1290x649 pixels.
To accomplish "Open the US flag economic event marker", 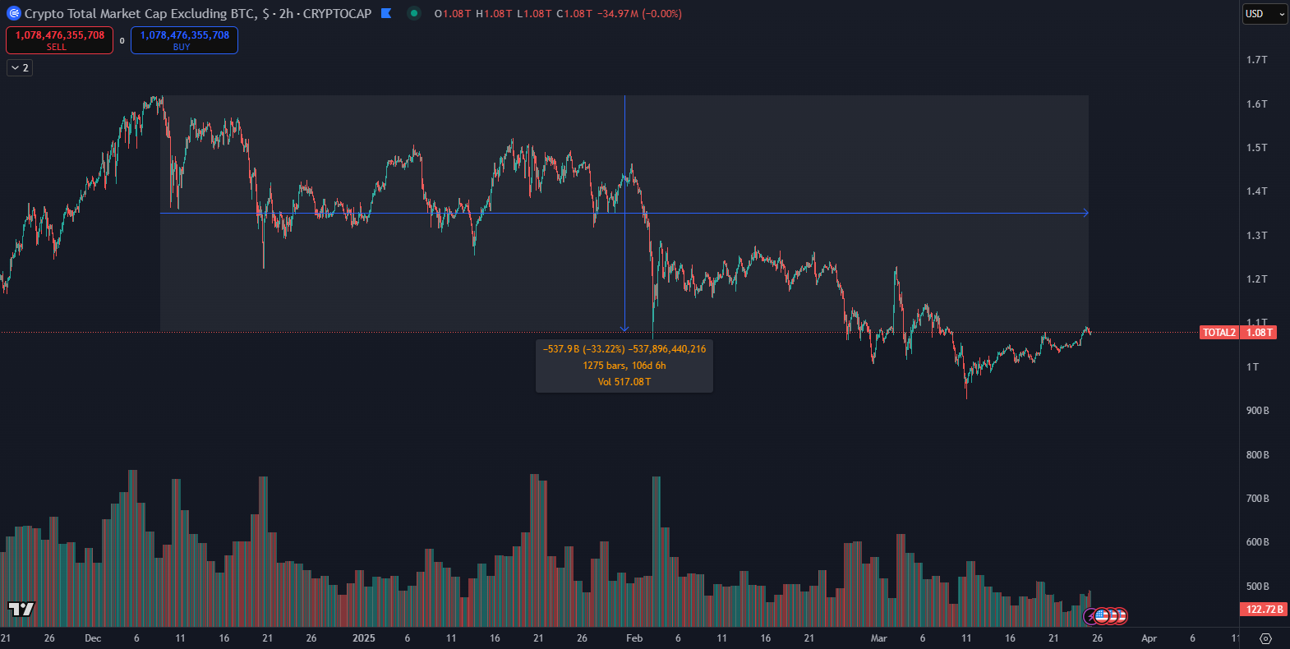I will (x=1103, y=615).
